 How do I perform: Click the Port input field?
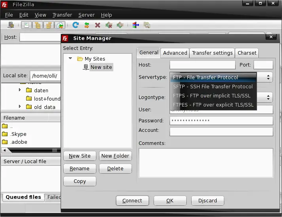(263, 65)
